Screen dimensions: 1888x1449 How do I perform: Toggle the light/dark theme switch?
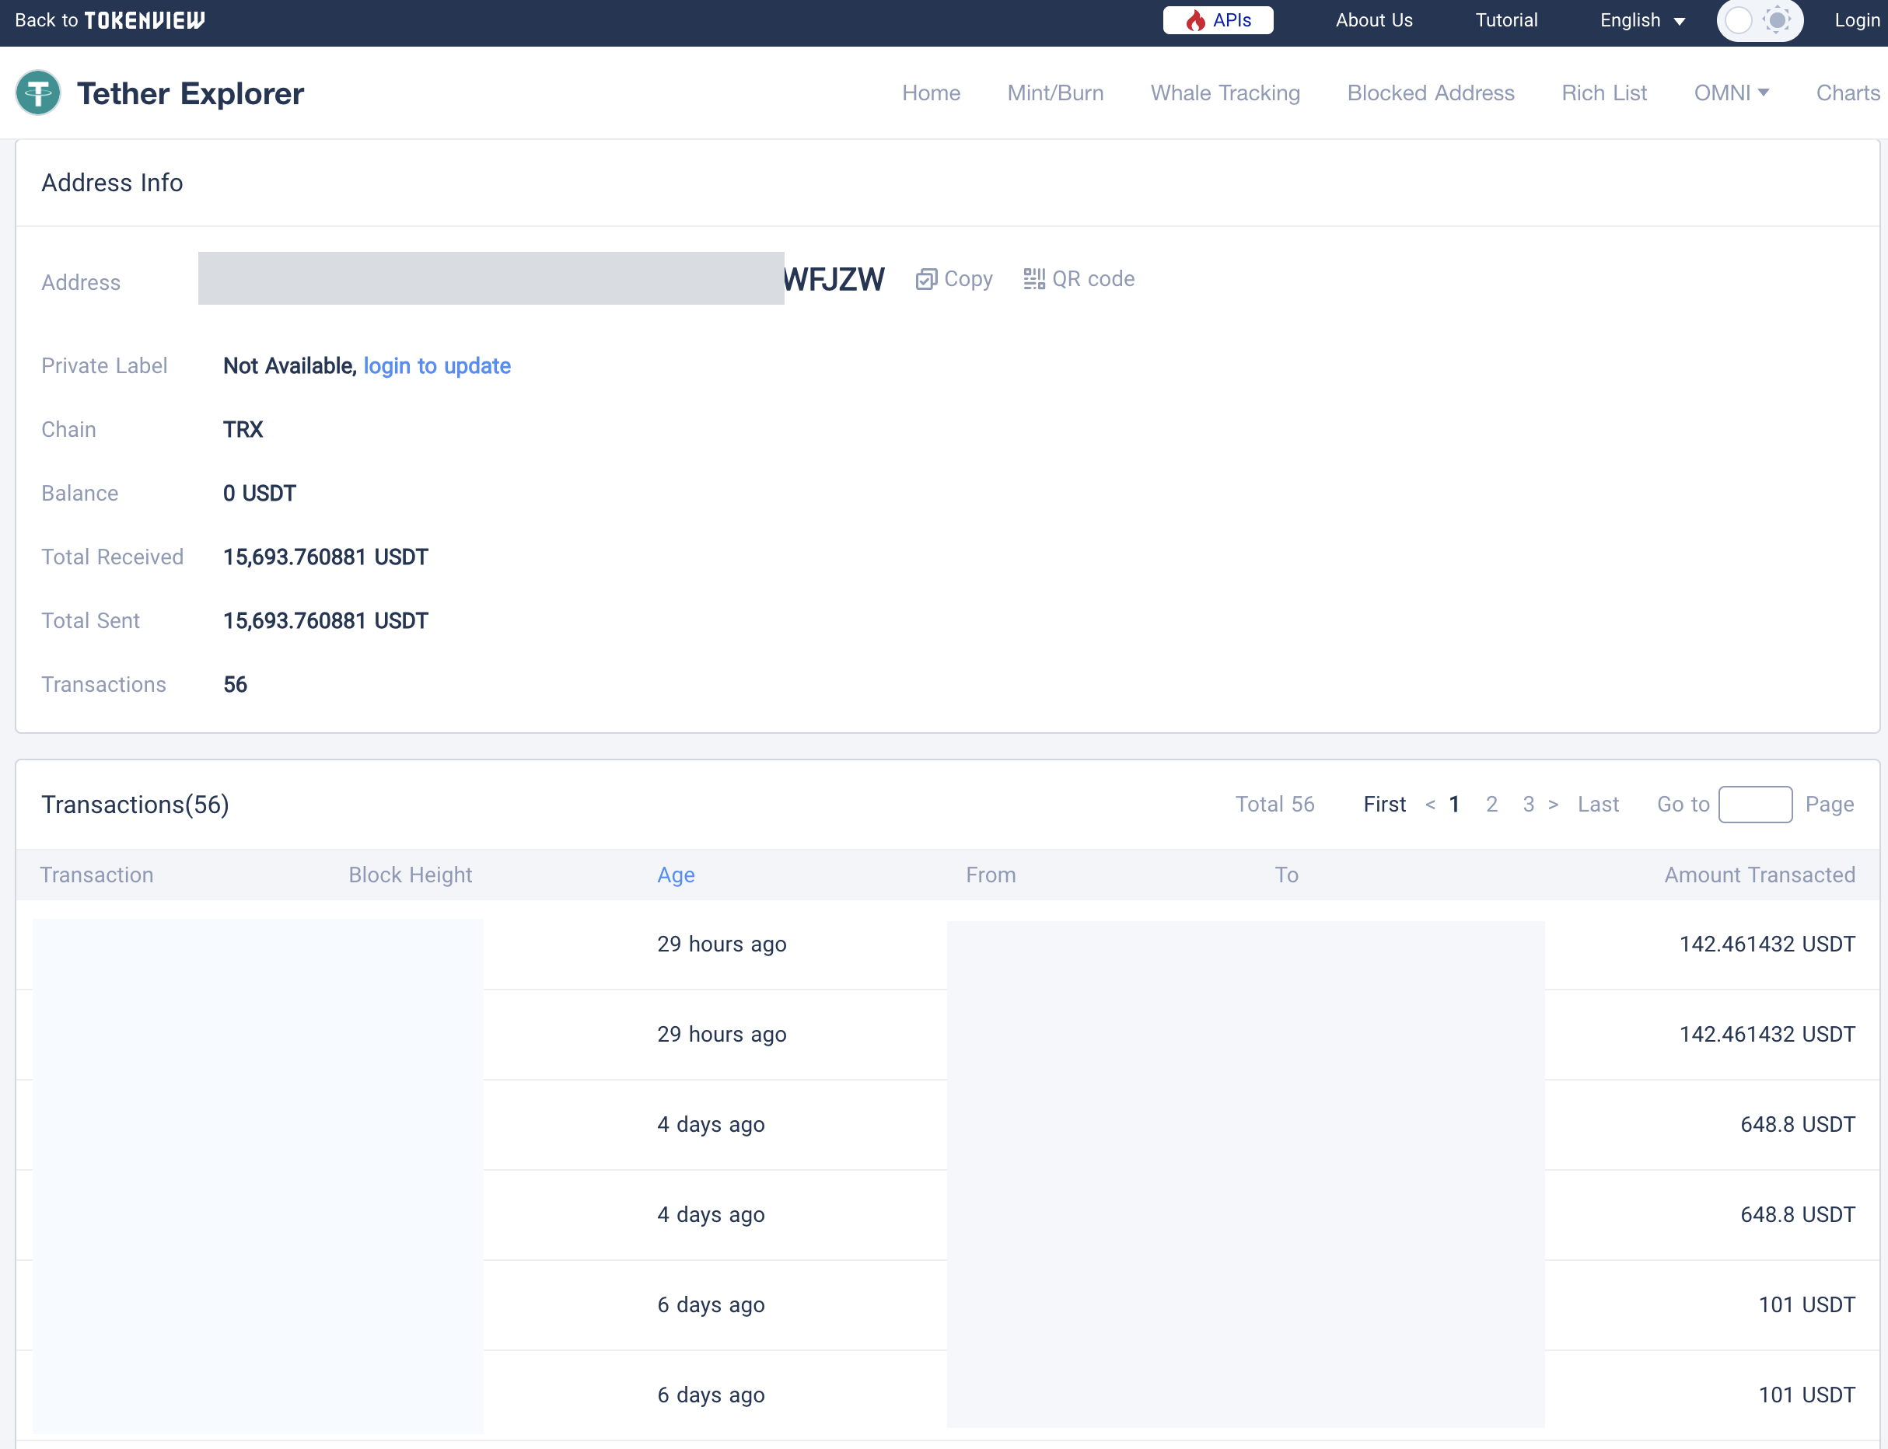pyautogui.click(x=1760, y=20)
